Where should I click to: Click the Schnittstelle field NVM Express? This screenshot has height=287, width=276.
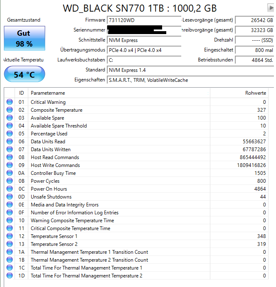click(144, 40)
